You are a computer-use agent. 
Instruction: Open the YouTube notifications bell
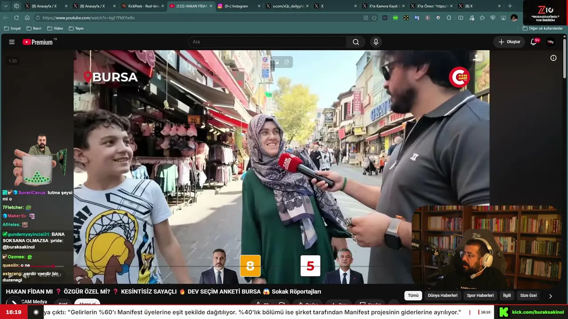(x=534, y=42)
